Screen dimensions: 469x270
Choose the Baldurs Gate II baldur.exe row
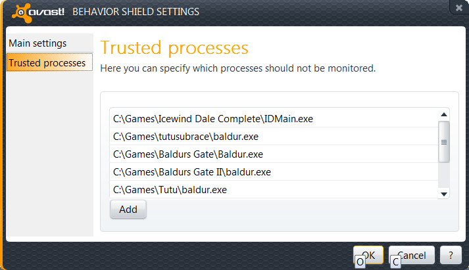192,172
